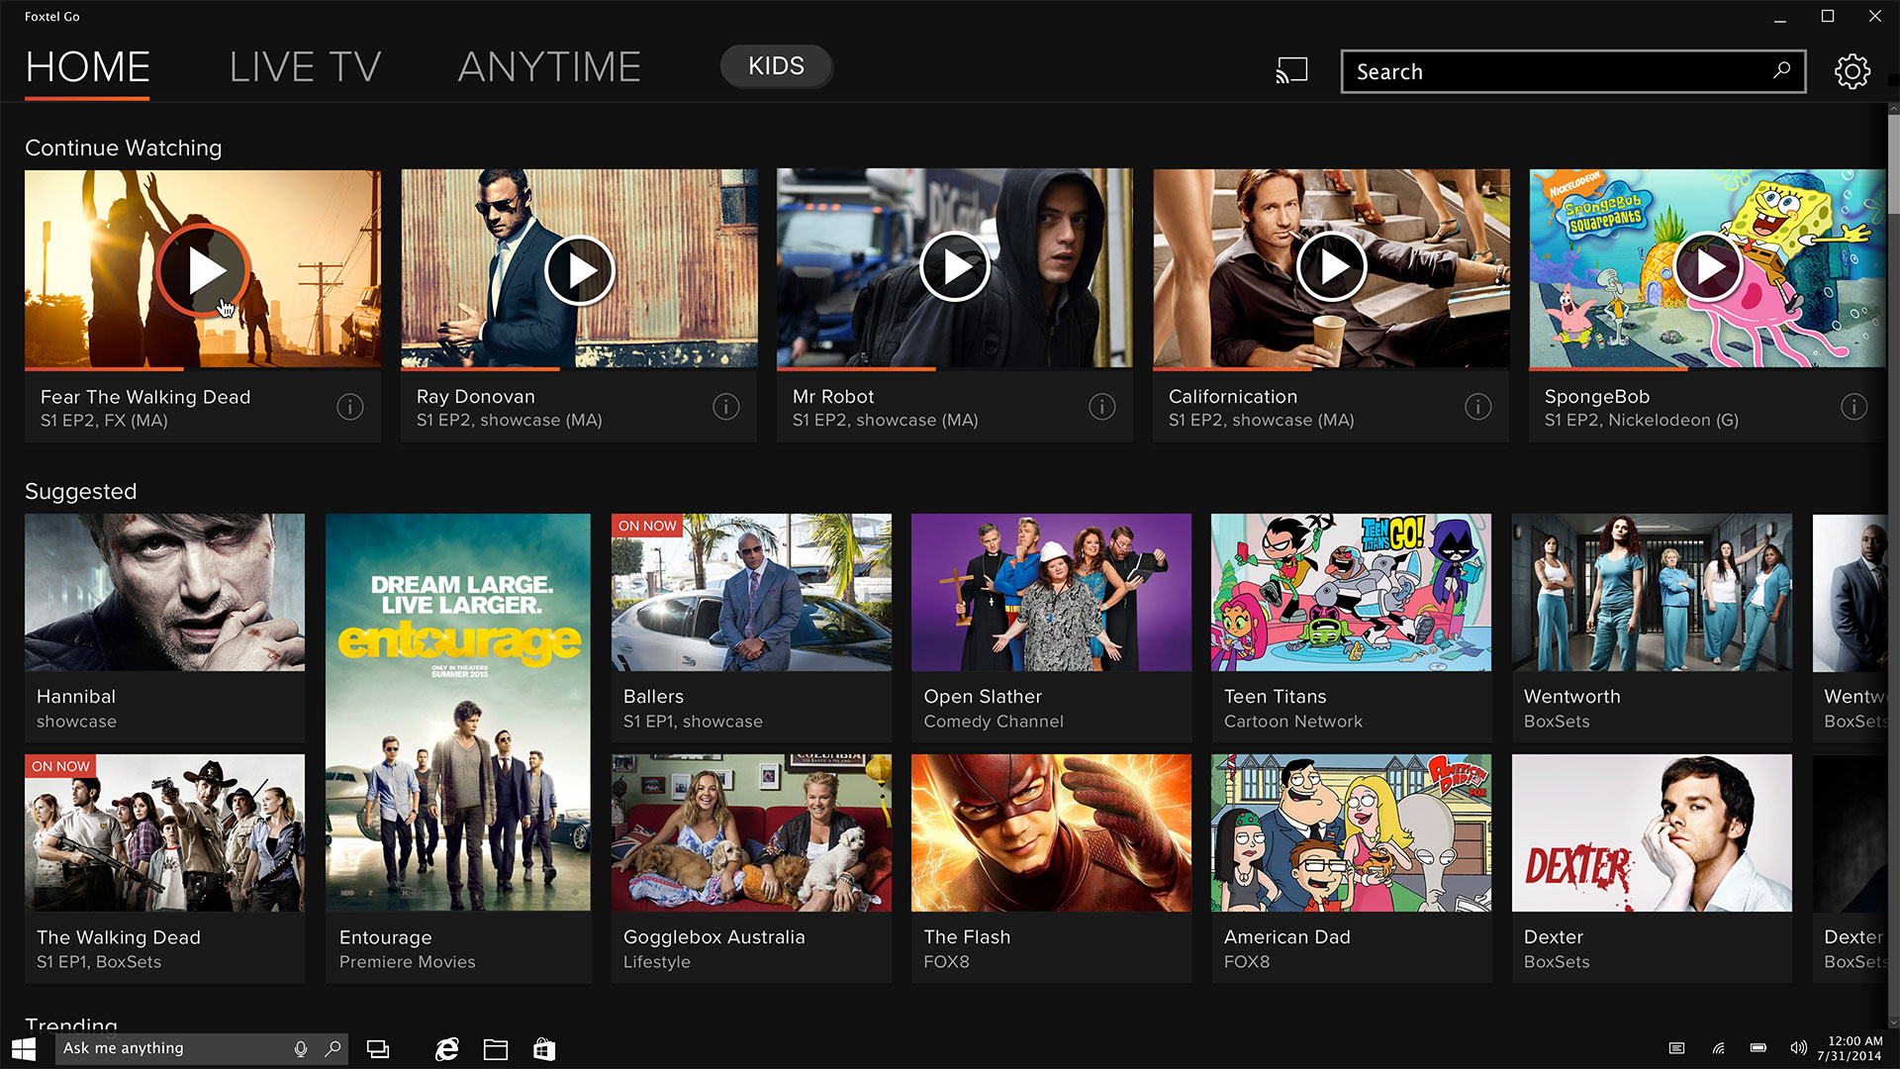Show info for Californication
Image resolution: width=1900 pixels, height=1069 pixels.
coord(1477,407)
